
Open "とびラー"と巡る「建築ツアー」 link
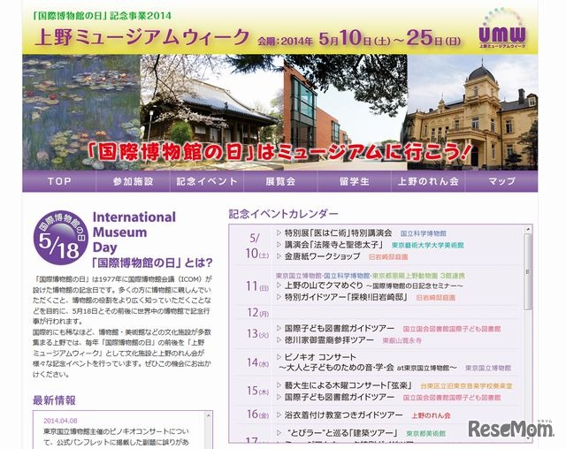point(342,433)
